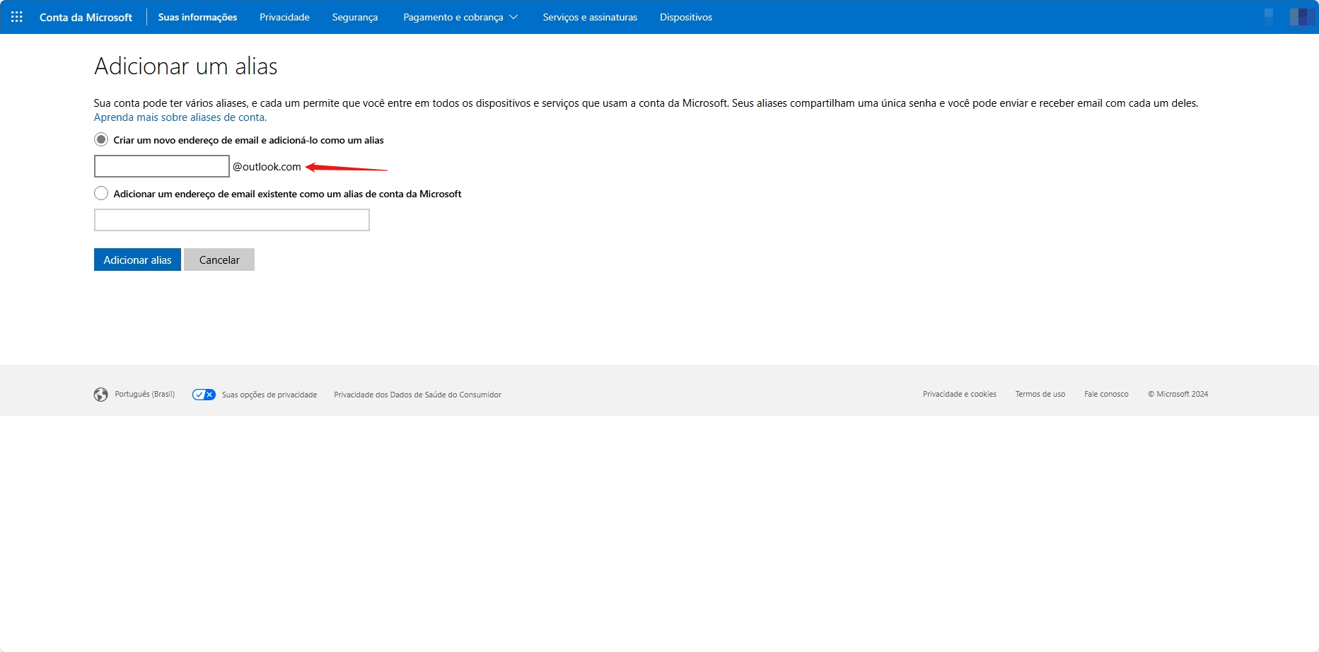Open the Segurança menu item
Viewport: 1319px width, 652px height.
tap(355, 17)
